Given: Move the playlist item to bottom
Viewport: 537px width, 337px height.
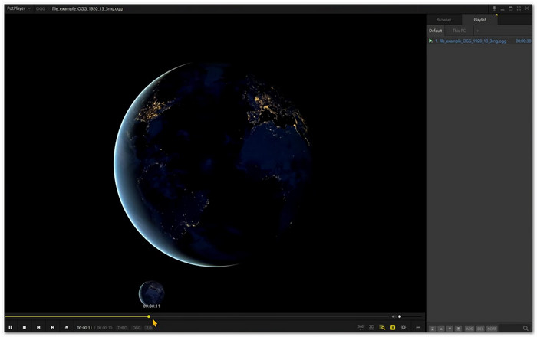Looking at the screenshot, I should [458, 329].
